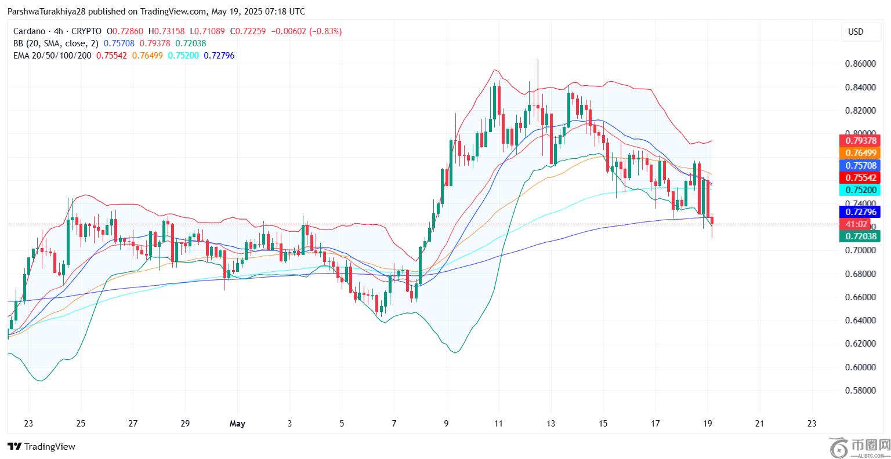Click the green 0.72038 lower band label

pyautogui.click(x=860, y=236)
